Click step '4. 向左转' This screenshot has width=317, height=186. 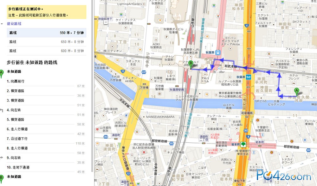[14, 110]
